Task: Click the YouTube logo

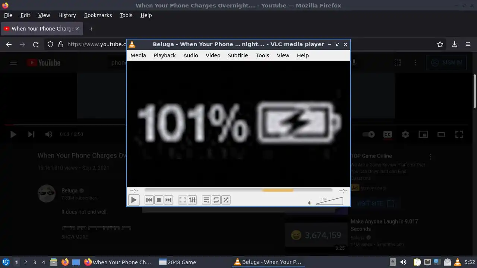Action: pos(44,63)
